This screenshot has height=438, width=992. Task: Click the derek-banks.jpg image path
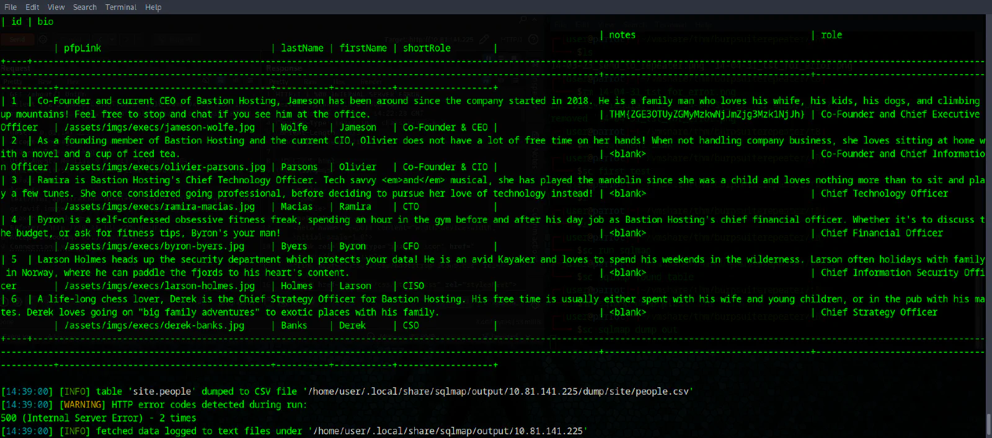point(154,325)
